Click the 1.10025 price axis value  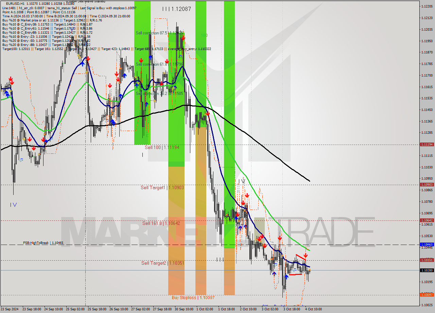coord(427,305)
